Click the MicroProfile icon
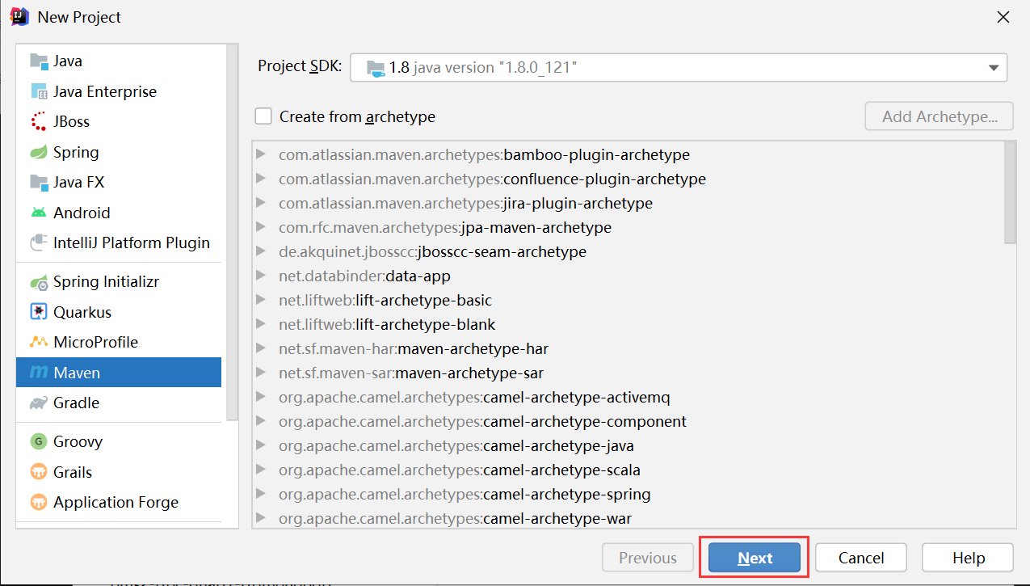The image size is (1030, 586). pyautogui.click(x=39, y=342)
